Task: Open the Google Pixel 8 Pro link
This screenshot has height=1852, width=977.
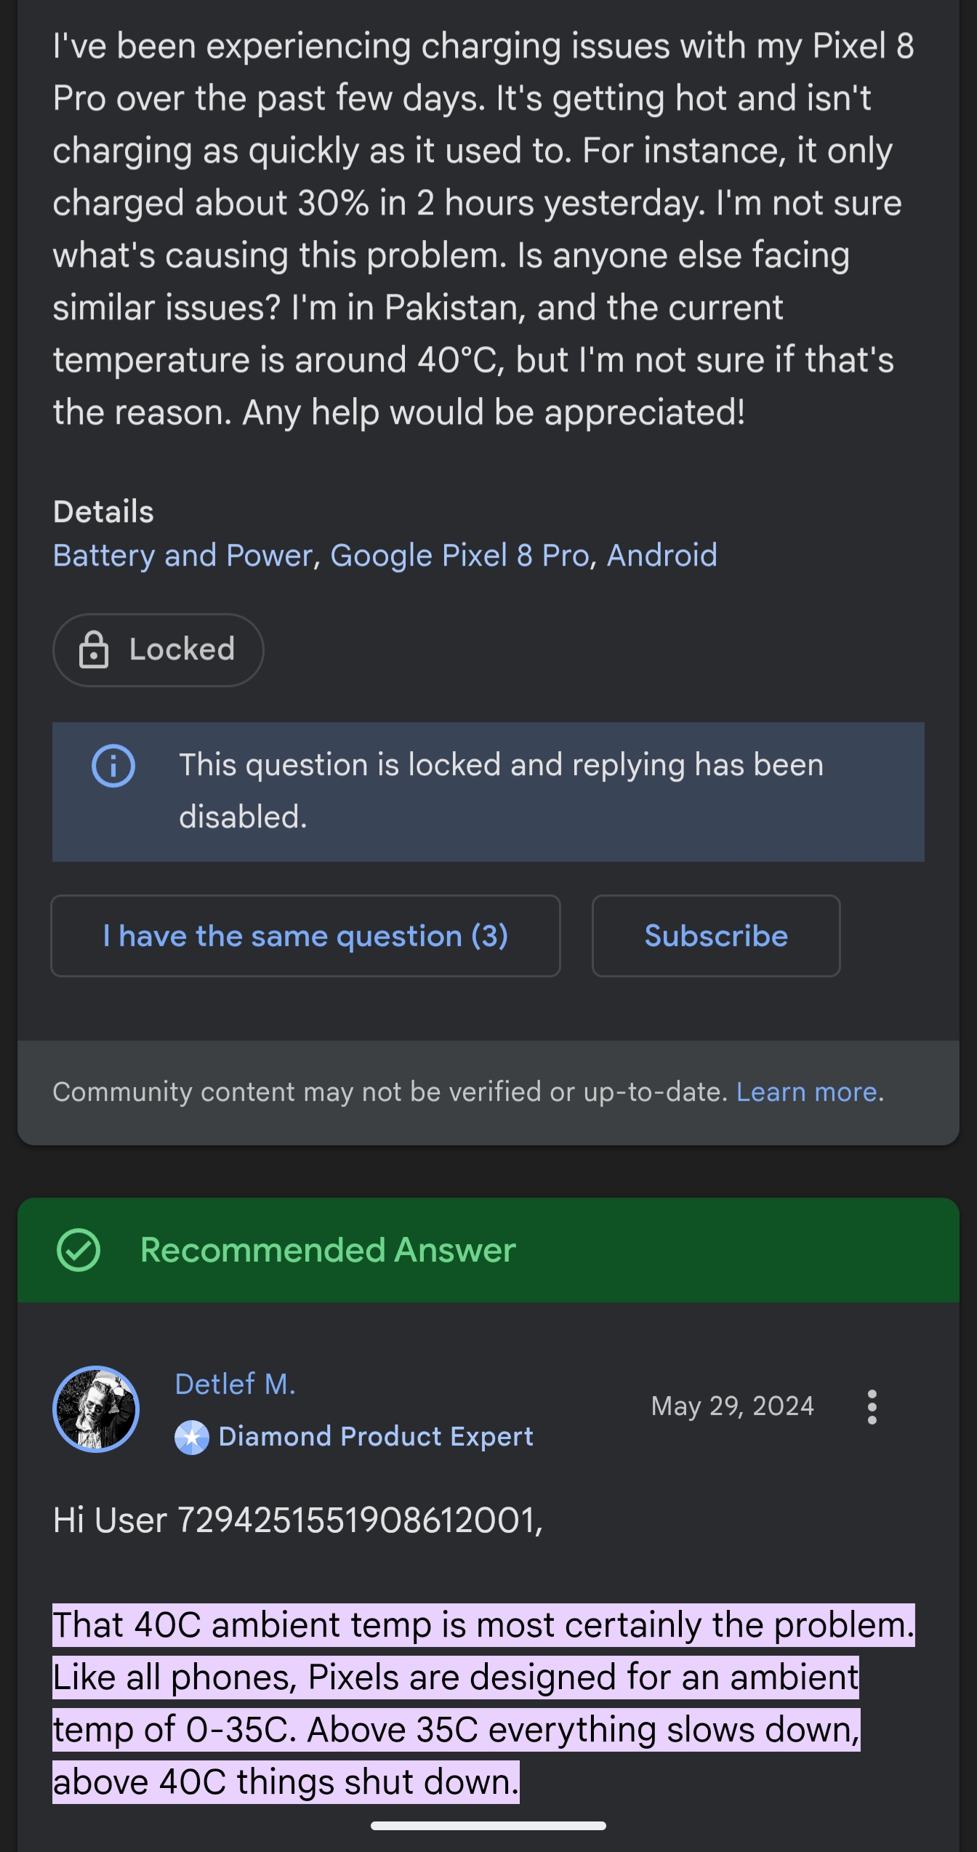Action: click(x=459, y=556)
